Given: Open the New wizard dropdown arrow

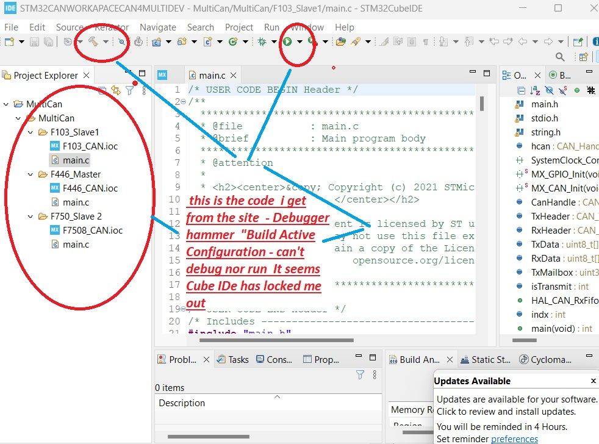Looking at the screenshot, I should tap(21, 41).
